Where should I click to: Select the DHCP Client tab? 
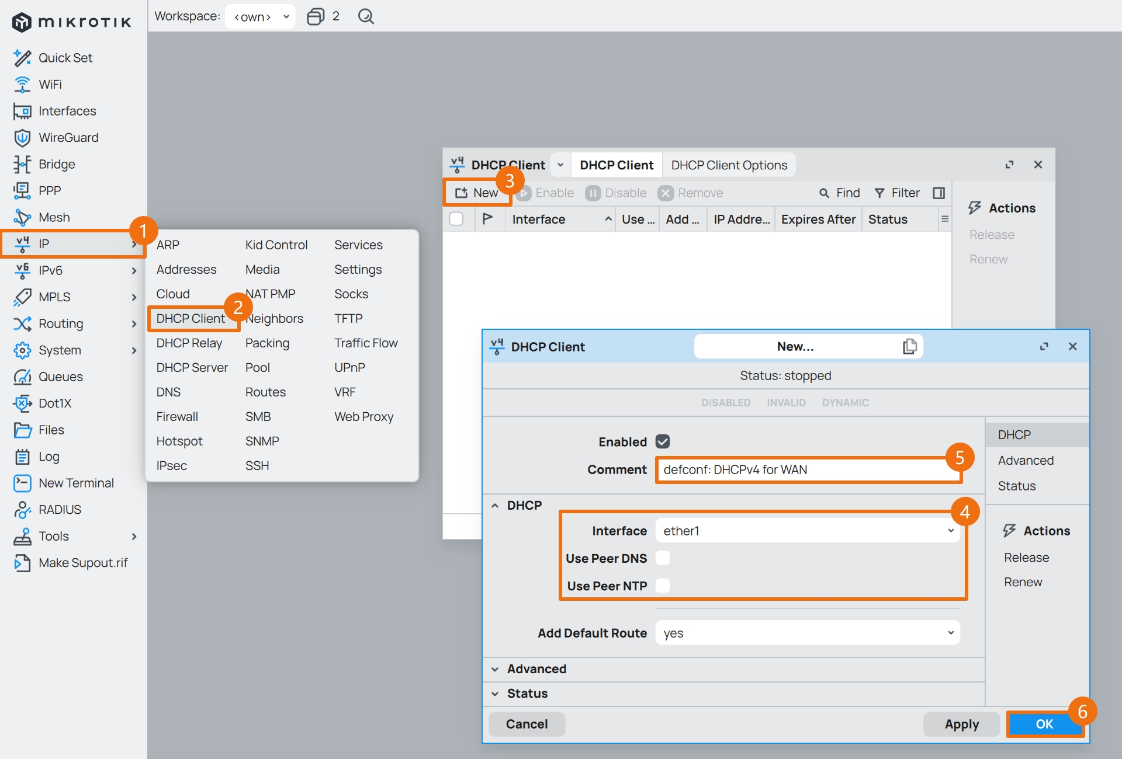tap(617, 165)
